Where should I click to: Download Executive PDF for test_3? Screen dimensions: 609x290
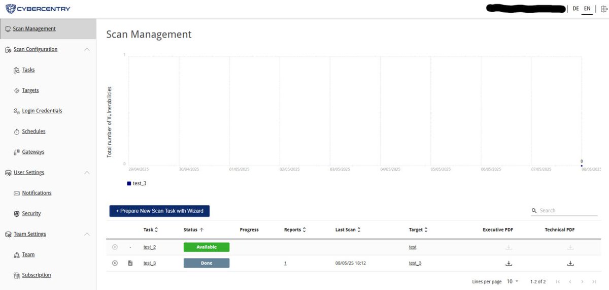coord(509,263)
